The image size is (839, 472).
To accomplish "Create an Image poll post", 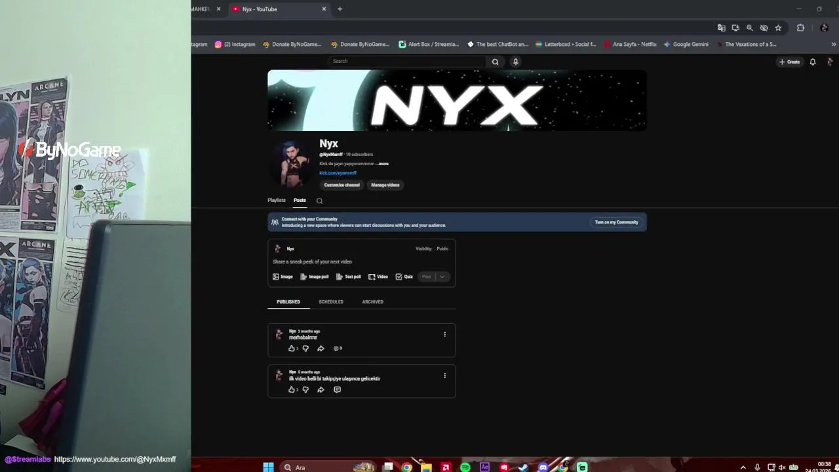I will [x=314, y=277].
